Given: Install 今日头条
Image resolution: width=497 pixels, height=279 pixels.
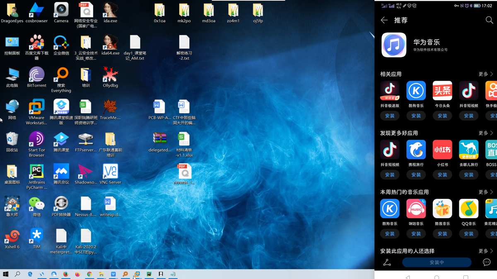Looking at the screenshot, I should 442,116.
